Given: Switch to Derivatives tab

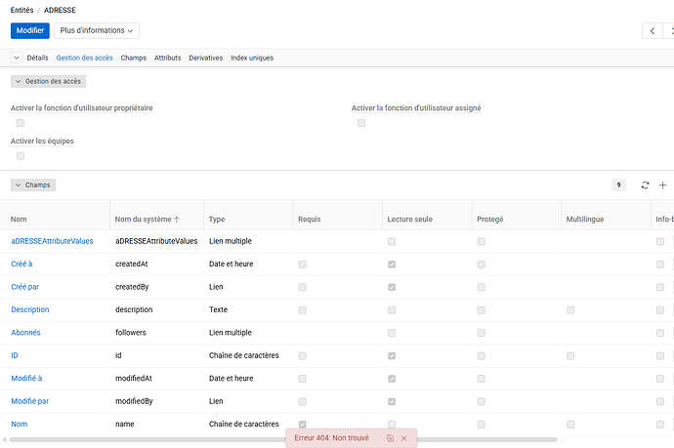Looking at the screenshot, I should point(206,58).
